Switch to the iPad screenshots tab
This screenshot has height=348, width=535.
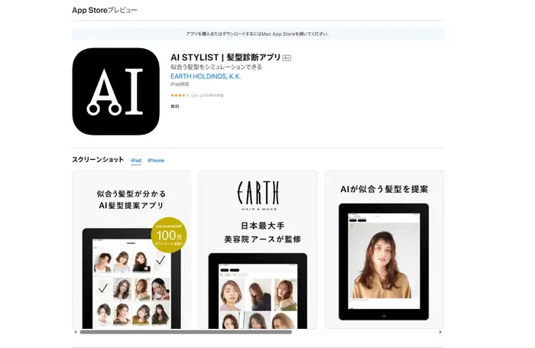(136, 160)
